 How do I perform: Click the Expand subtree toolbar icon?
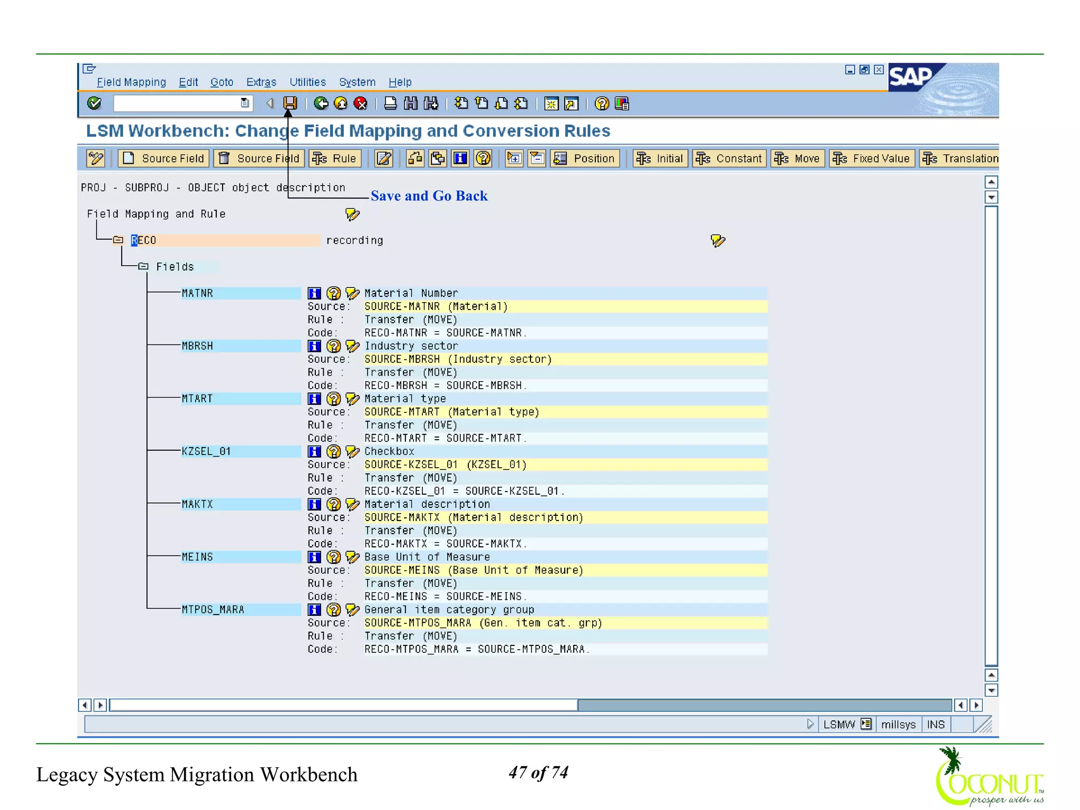514,158
